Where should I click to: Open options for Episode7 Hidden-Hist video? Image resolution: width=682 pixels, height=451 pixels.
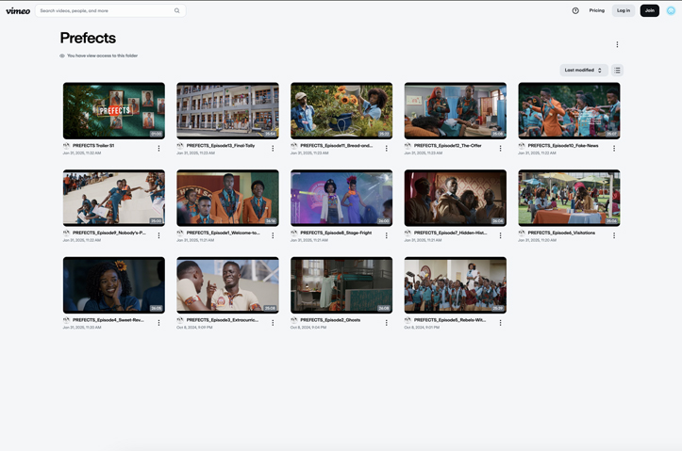pyautogui.click(x=500, y=235)
